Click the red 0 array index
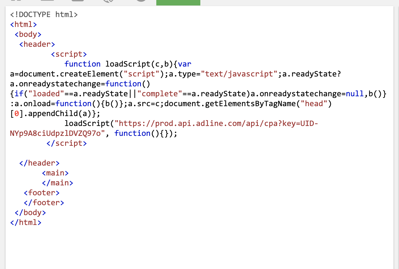 [17, 114]
